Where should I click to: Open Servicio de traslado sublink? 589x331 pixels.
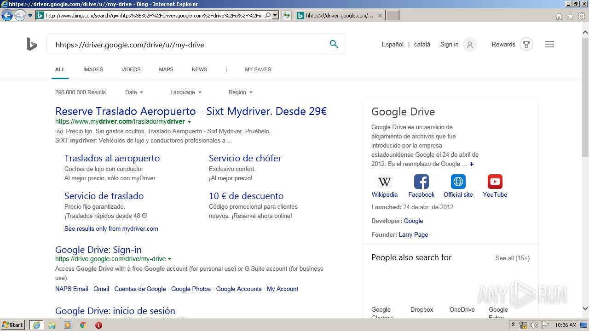click(x=104, y=196)
